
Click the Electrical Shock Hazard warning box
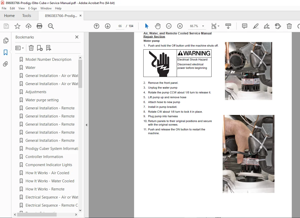[x=177, y=63]
